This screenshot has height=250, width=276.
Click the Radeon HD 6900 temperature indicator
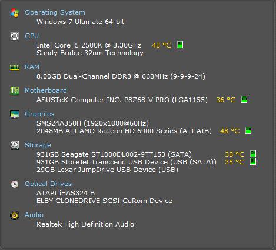click(x=248, y=130)
